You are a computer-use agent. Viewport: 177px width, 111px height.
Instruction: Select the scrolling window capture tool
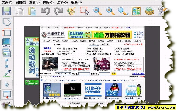point(7,63)
